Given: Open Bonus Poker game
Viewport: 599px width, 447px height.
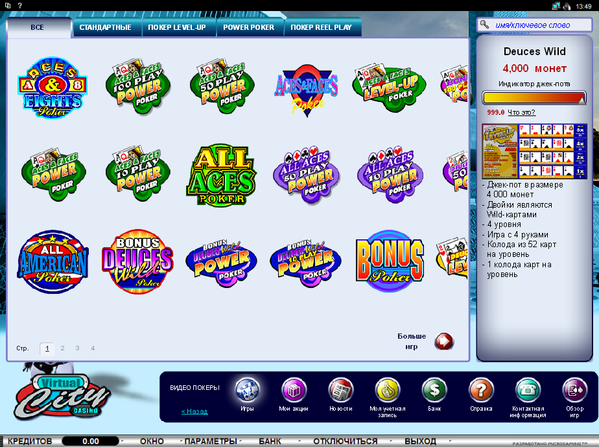Looking at the screenshot, I should 390,261.
